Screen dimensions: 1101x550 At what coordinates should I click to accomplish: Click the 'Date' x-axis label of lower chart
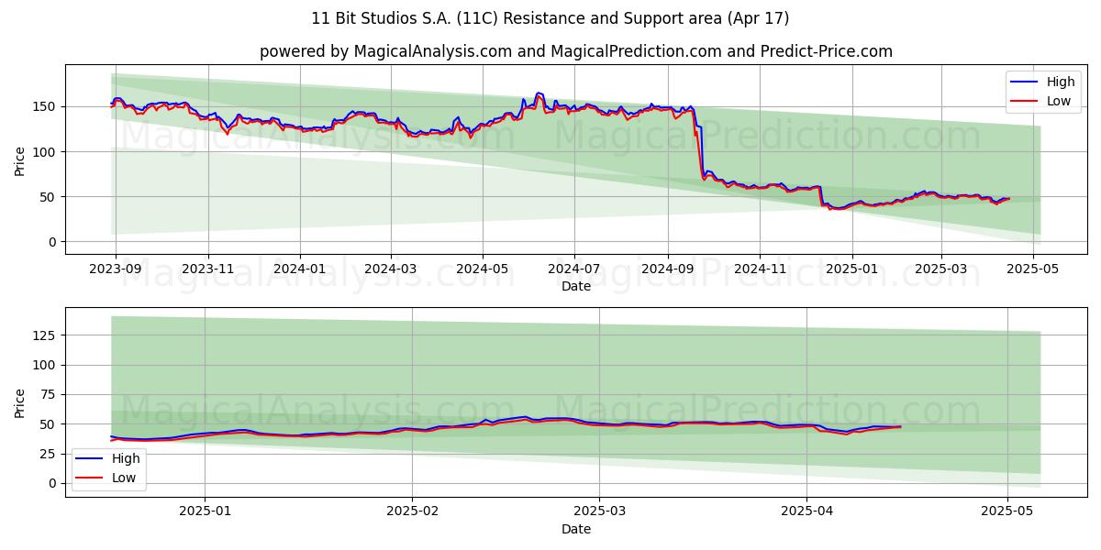pyautogui.click(x=576, y=529)
